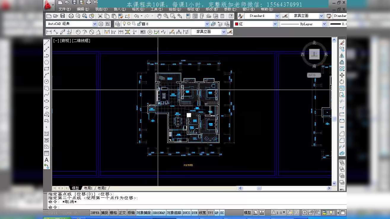390x219 pixels.
Task: Switch to the 布局1 layout tab
Action: [x=88, y=188]
